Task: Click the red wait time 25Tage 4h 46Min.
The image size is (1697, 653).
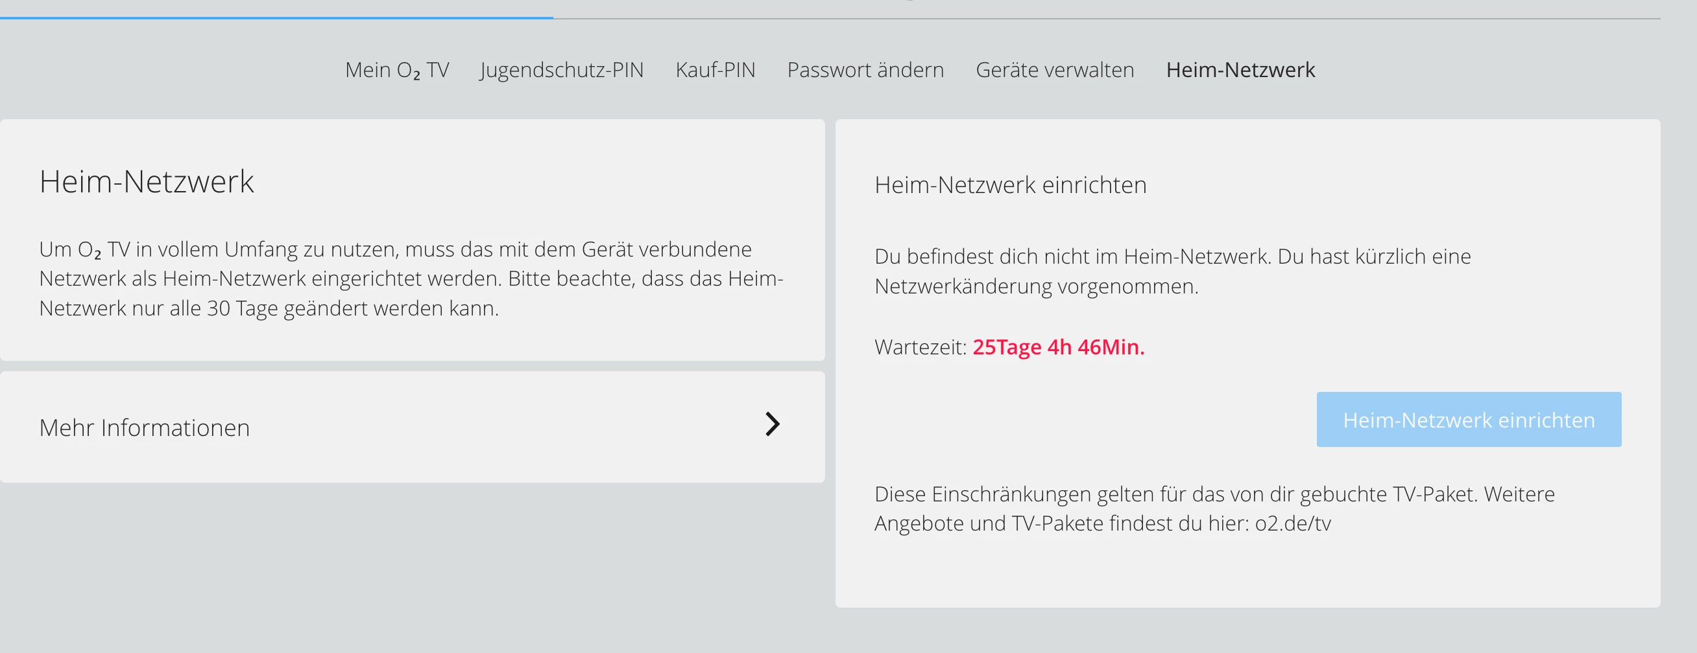Action: [x=1059, y=347]
